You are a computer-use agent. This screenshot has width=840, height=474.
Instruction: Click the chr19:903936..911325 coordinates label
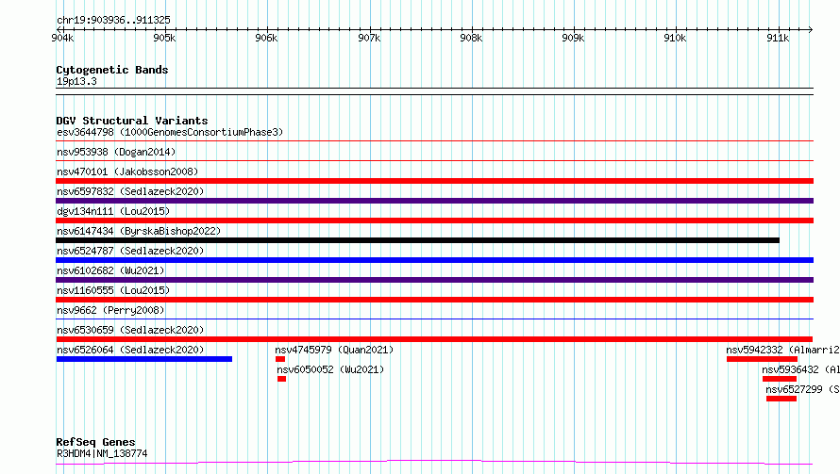coord(113,20)
